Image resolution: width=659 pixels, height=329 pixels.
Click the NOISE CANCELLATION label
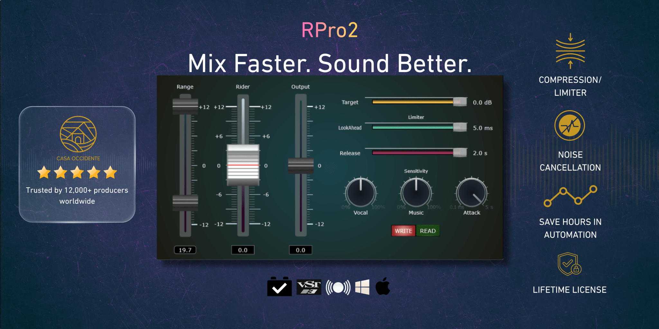pyautogui.click(x=570, y=161)
